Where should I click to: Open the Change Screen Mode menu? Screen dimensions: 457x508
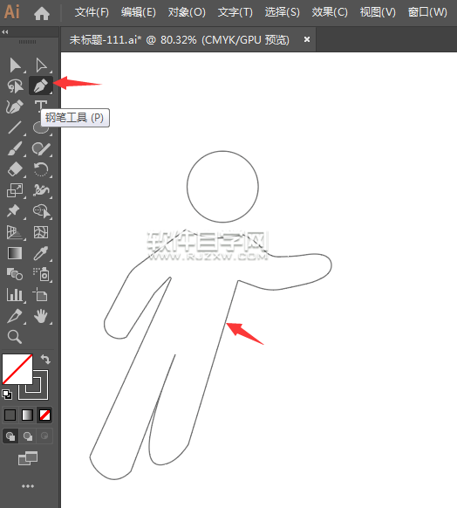pos(28,458)
